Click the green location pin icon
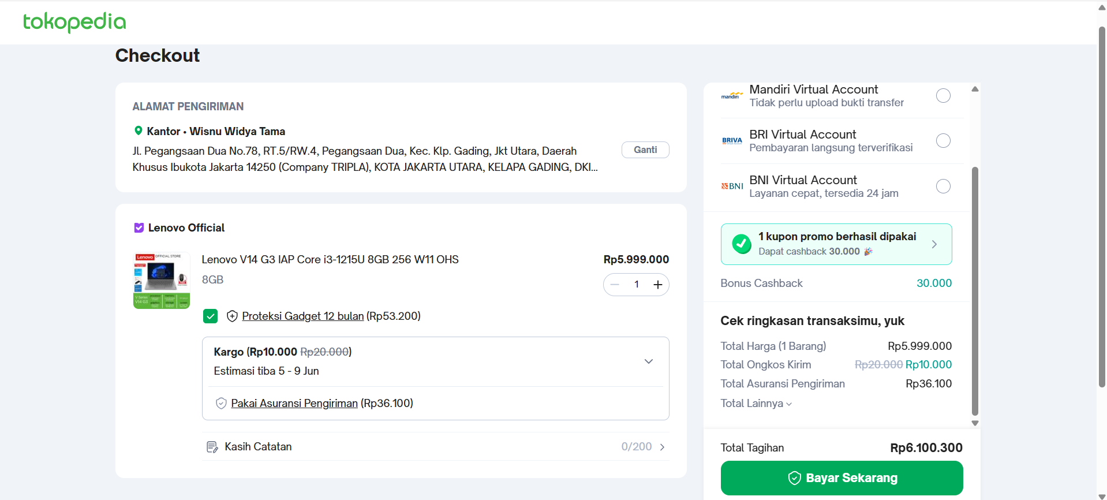The height and width of the screenshot is (500, 1107). pyautogui.click(x=139, y=131)
